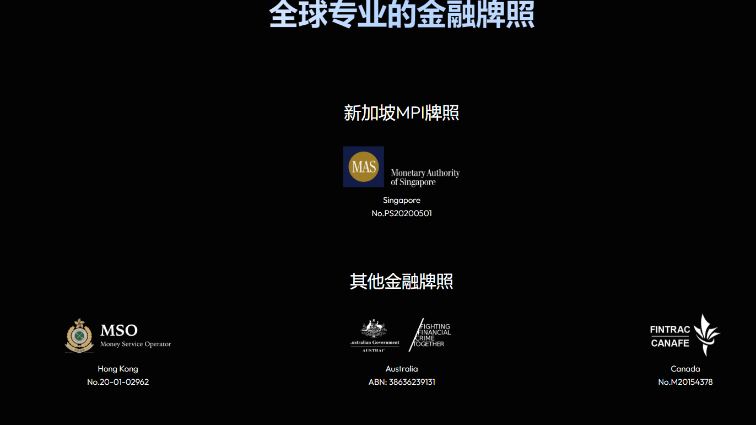Select license number No.M20154378
The image size is (756, 425).
(685, 382)
